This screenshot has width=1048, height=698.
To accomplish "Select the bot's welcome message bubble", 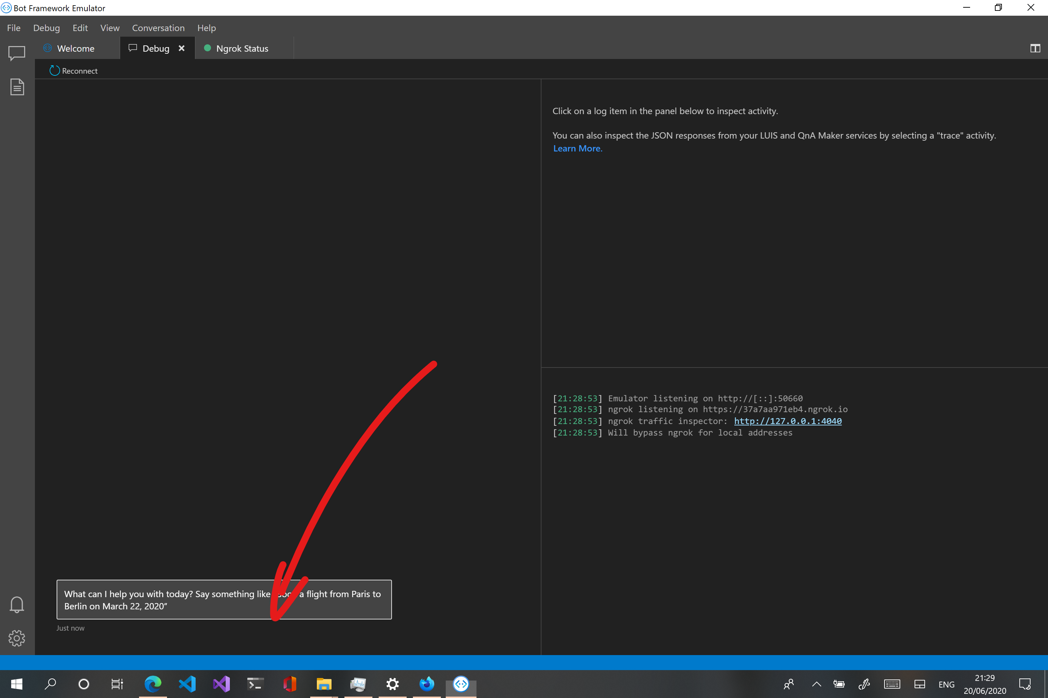I will tap(224, 600).
